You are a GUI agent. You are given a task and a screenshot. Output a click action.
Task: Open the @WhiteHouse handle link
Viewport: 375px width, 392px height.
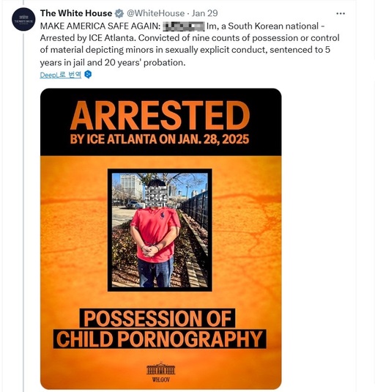coord(156,13)
